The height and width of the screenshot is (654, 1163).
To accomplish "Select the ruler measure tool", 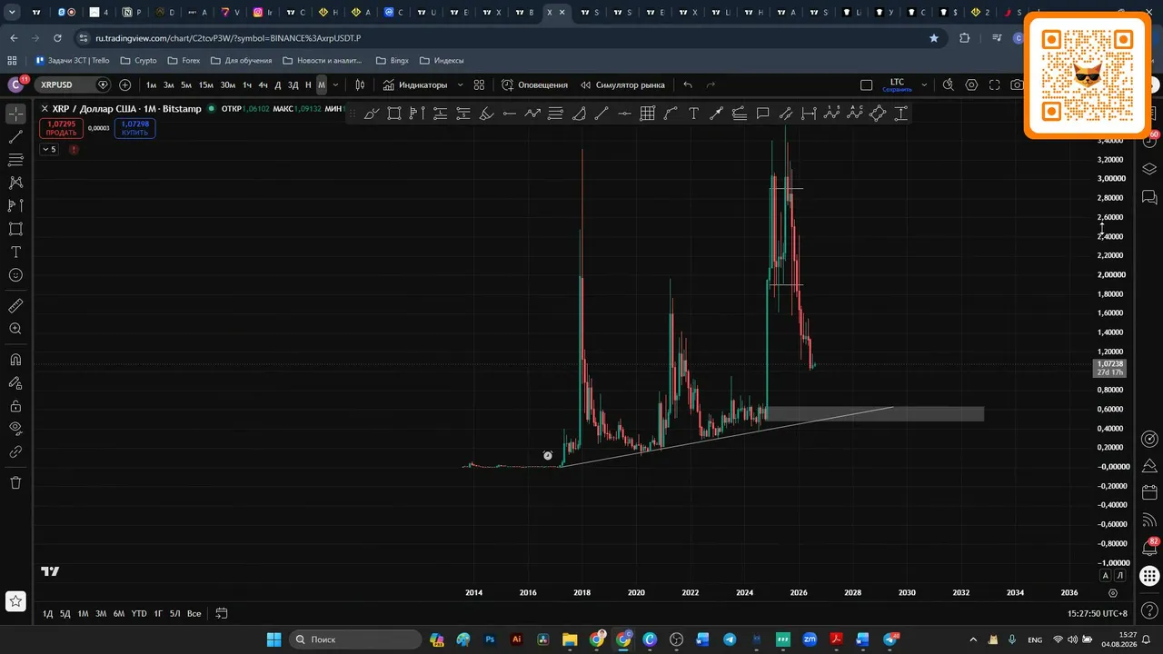I will click(15, 306).
